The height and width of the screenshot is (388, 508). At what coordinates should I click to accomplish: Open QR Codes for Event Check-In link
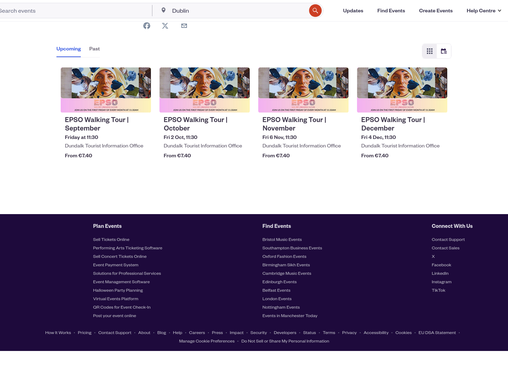tap(122, 307)
